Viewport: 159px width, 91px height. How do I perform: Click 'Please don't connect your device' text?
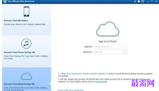(x=83, y=73)
